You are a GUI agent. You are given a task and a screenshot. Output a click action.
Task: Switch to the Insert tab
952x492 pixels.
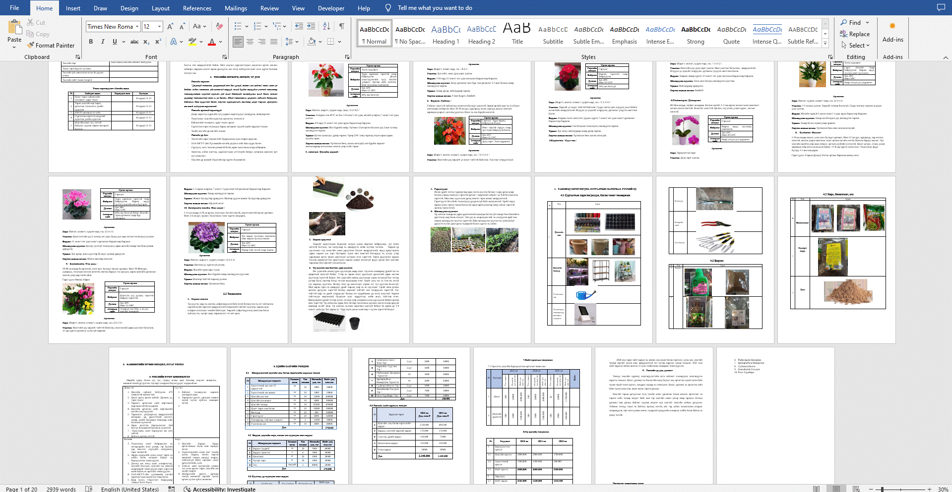[x=73, y=8]
